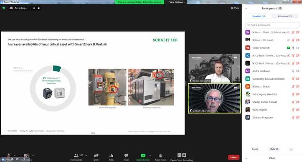Open more participant options (ellipsis button)
This screenshot has height=162, width=302.
pyautogui.click(x=291, y=149)
